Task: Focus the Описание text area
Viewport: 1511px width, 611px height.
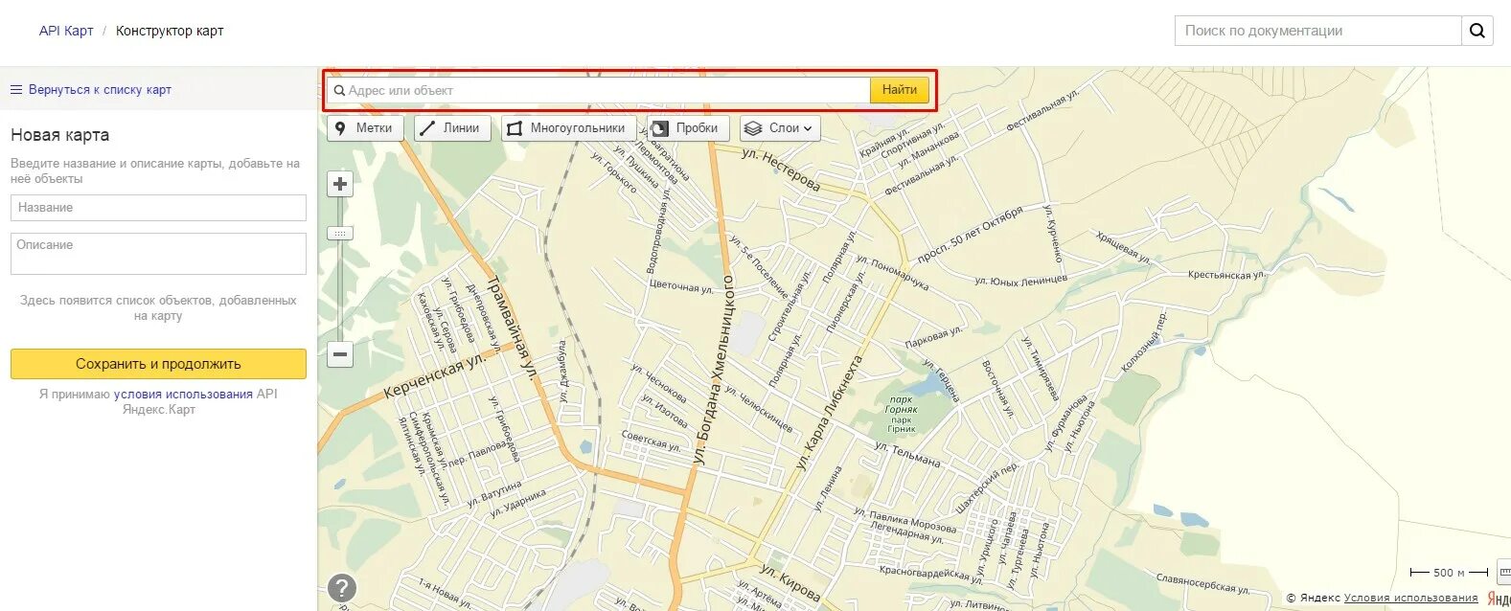Action: point(158,254)
